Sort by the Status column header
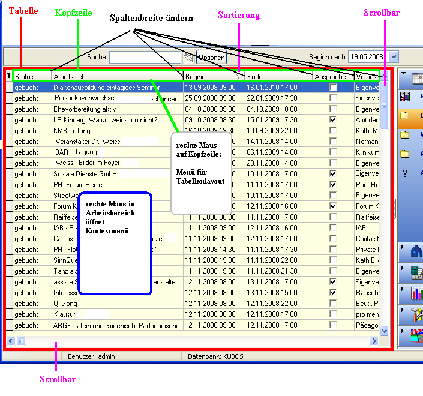 click(32, 77)
